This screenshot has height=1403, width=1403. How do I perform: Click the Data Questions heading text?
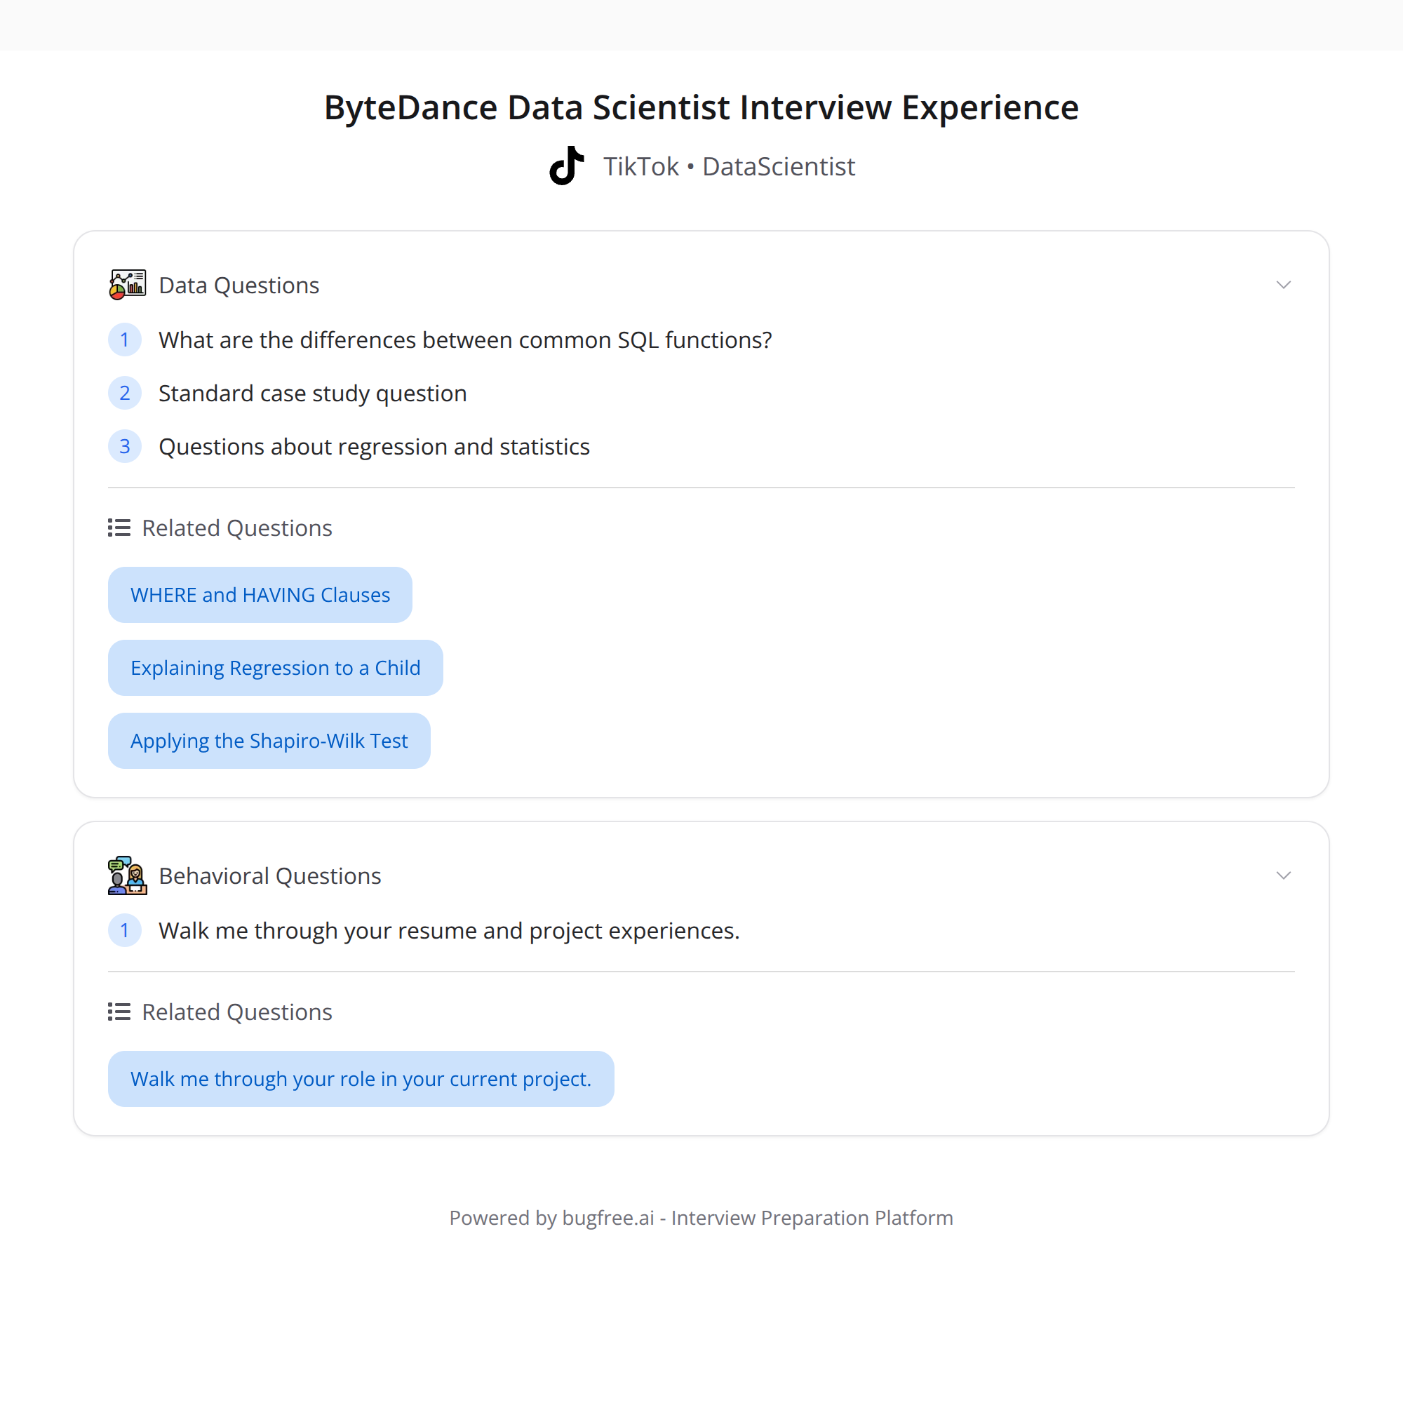tap(239, 286)
